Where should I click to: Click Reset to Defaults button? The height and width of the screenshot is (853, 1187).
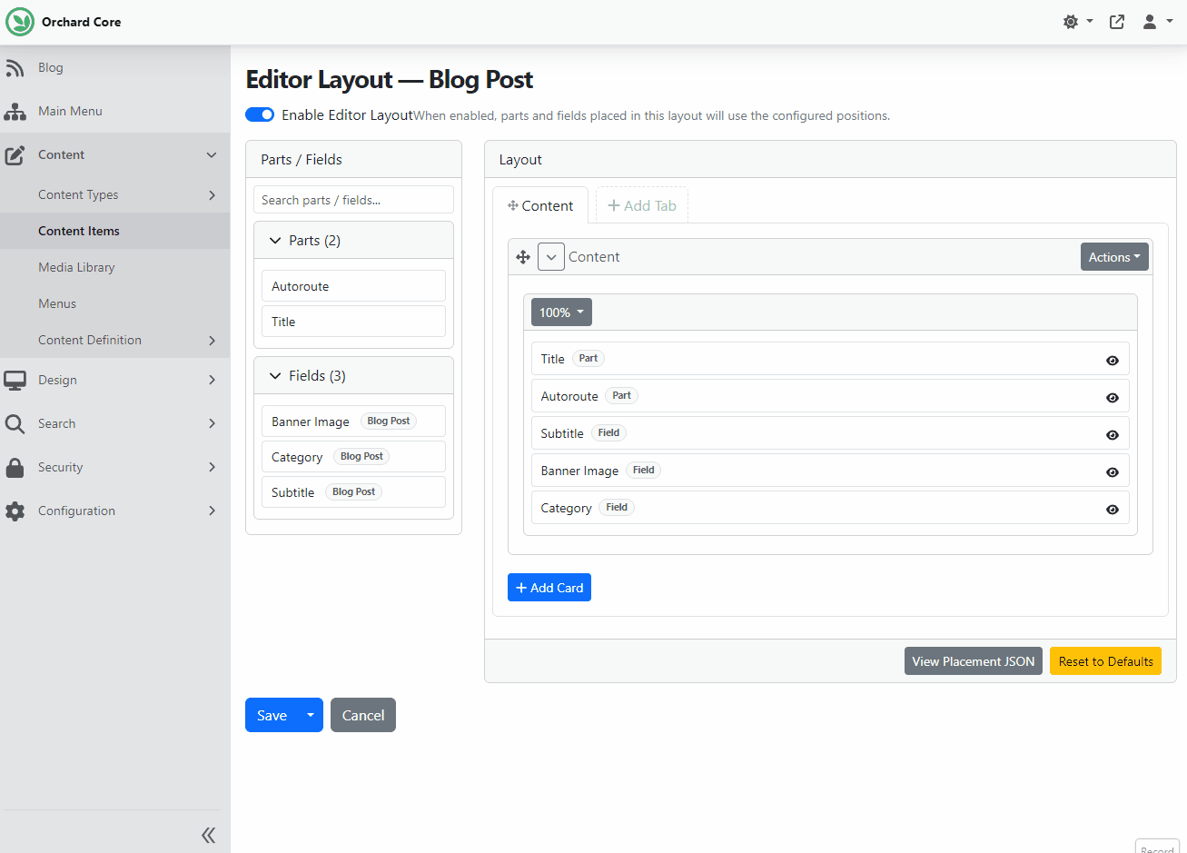(1105, 661)
